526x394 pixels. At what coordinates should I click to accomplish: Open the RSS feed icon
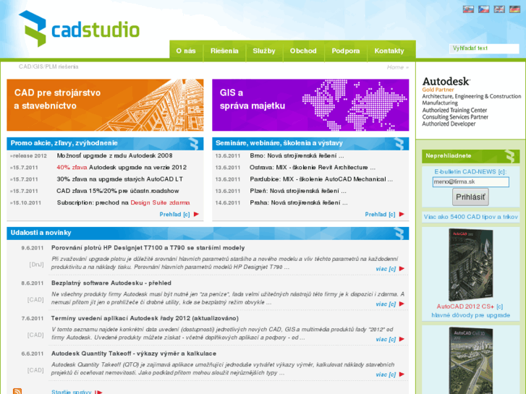17,391
